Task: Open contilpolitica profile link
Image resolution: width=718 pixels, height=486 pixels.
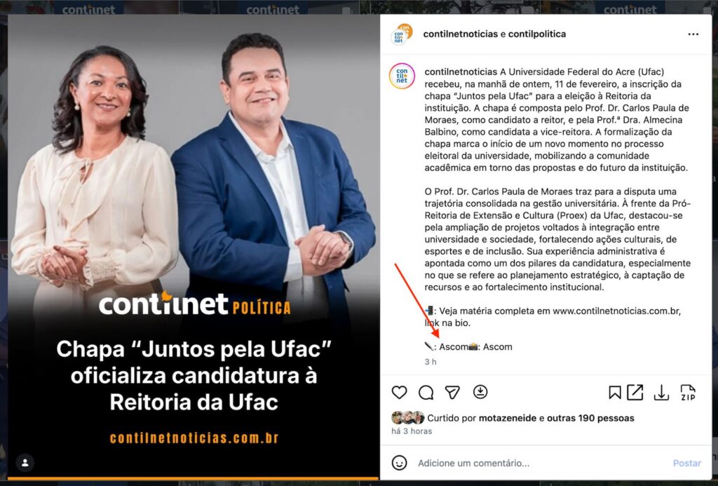Action: pos(536,34)
